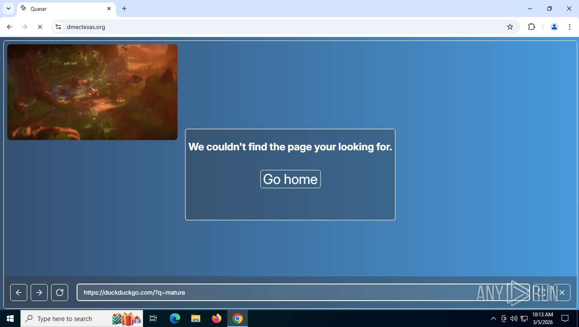Open the forest game video thumbnail

coord(92,92)
